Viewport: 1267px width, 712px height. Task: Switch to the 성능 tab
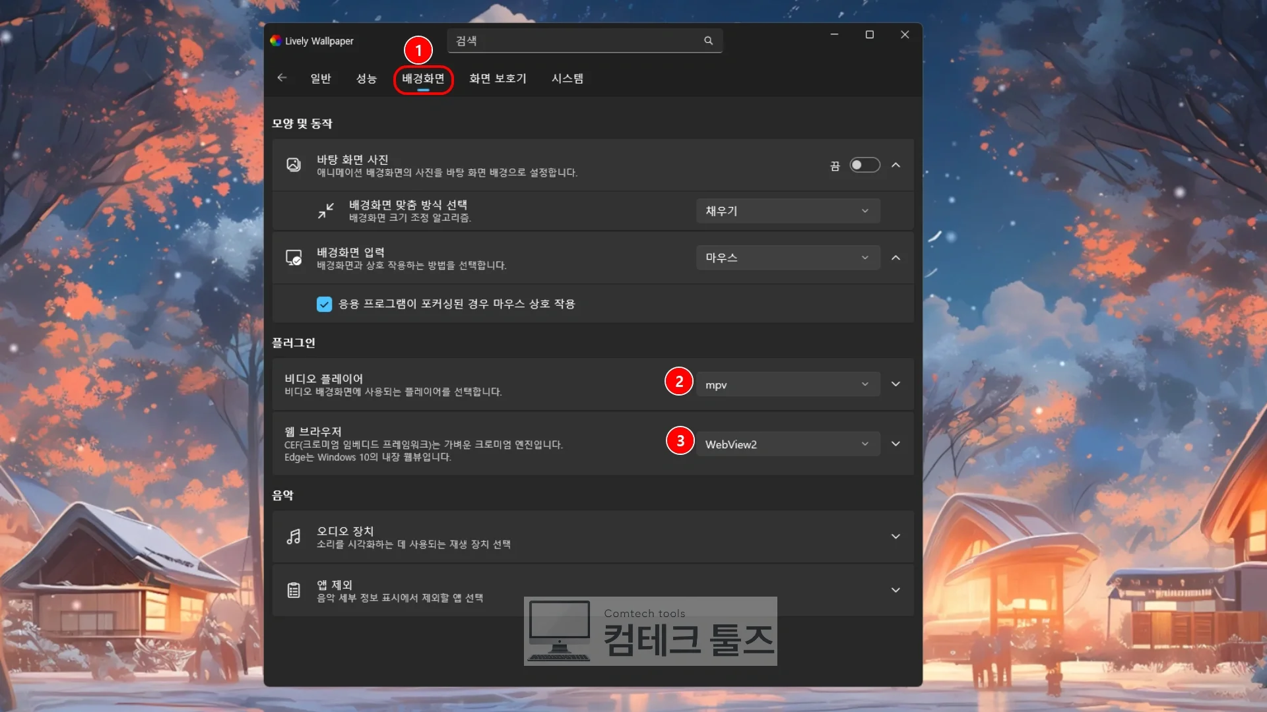point(366,78)
